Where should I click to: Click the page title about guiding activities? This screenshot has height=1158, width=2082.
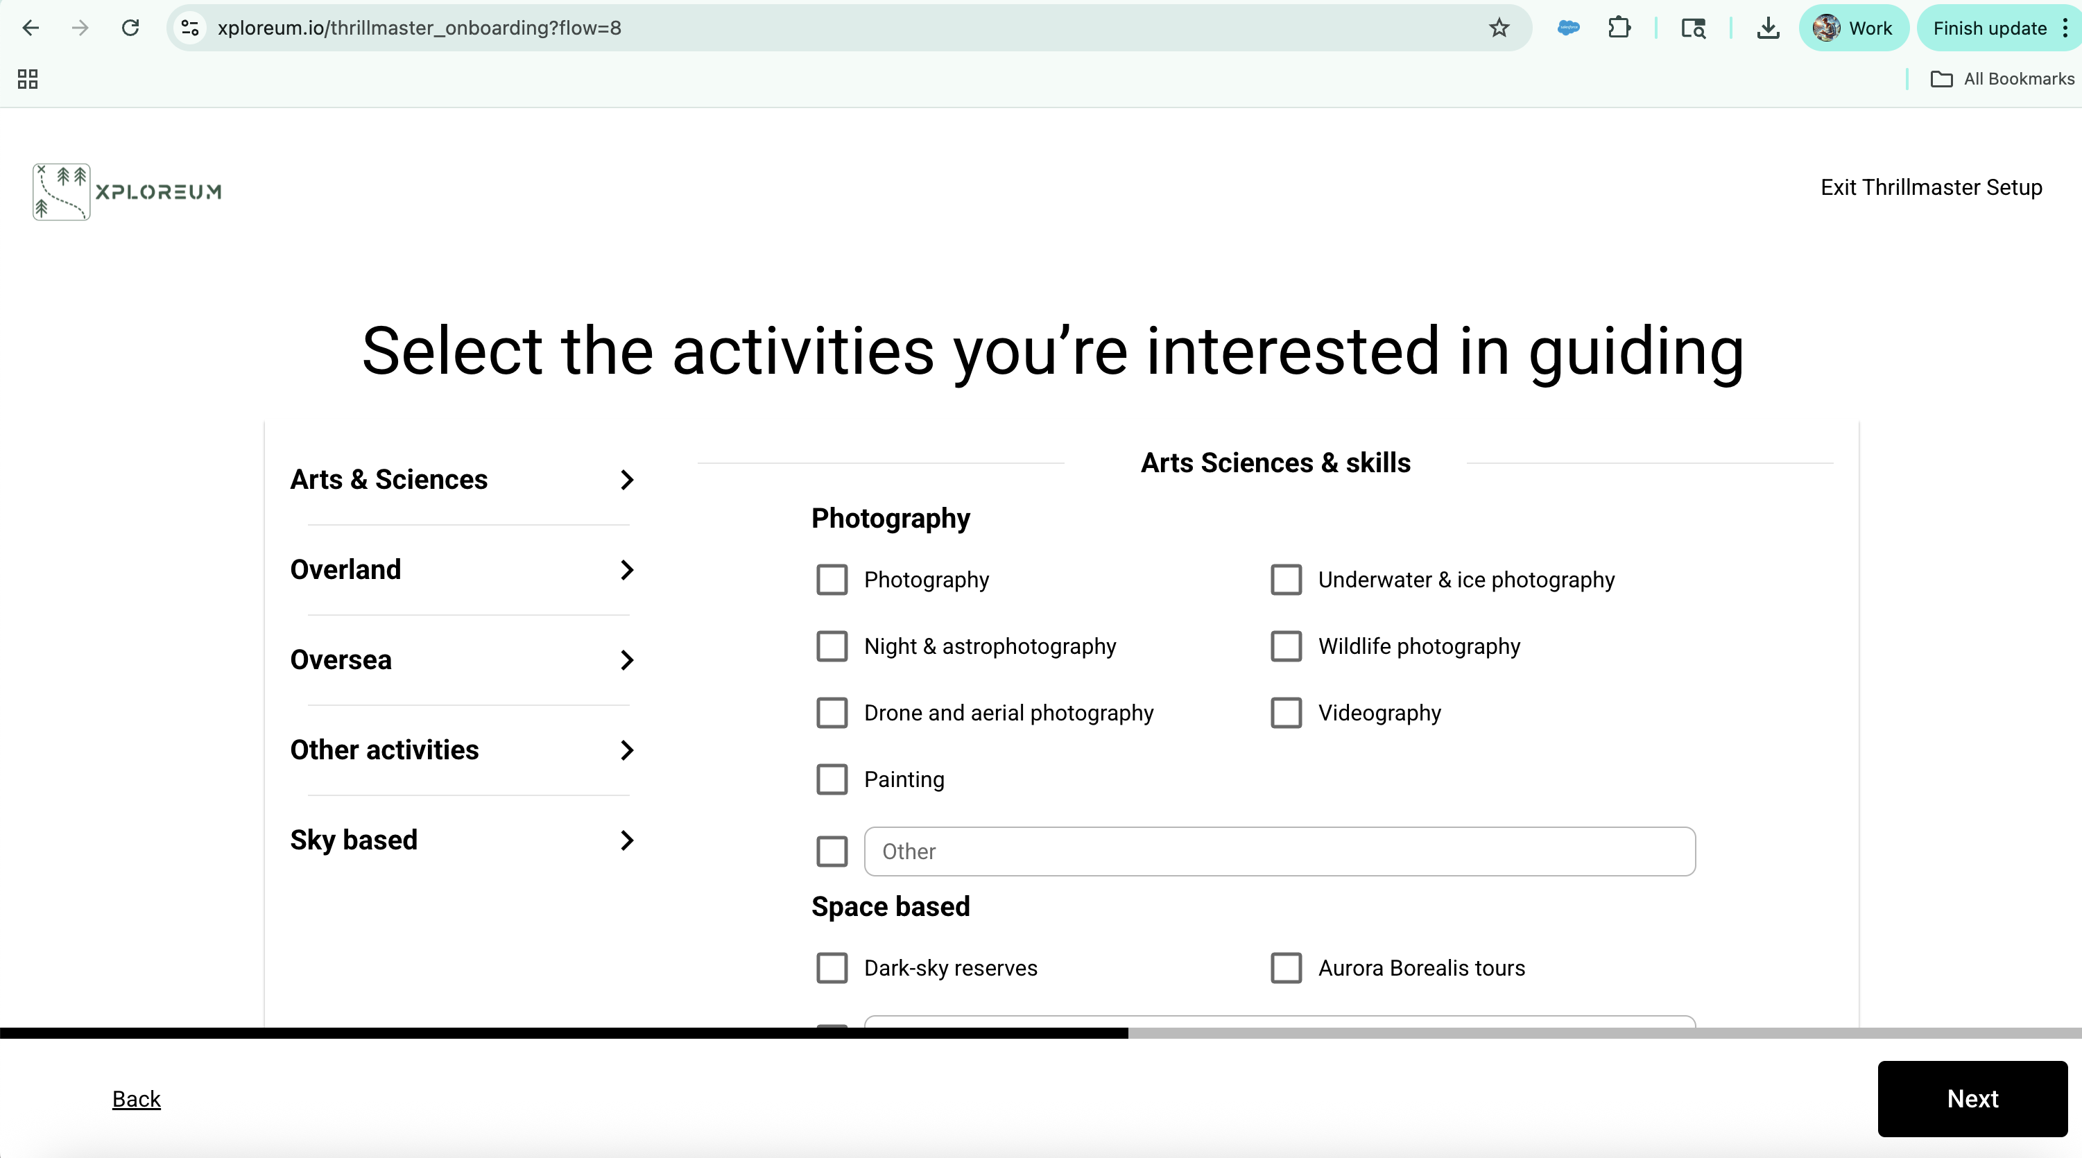click(1052, 352)
